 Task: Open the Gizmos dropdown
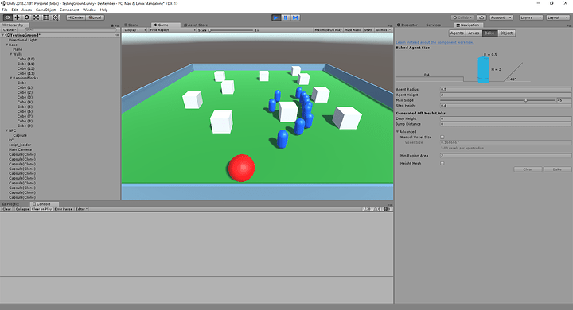click(x=383, y=30)
